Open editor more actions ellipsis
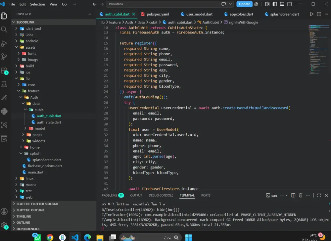Viewport: 331px width, 241px height. click(326, 14)
